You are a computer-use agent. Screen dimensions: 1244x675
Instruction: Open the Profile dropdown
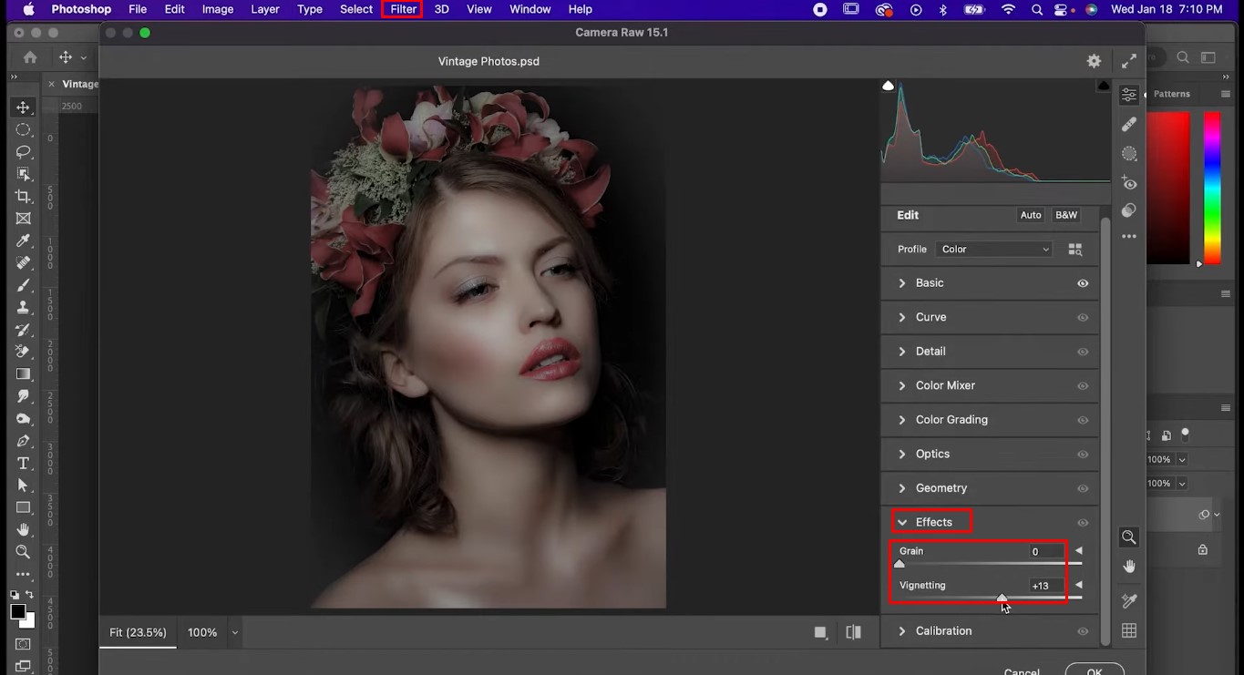993,249
